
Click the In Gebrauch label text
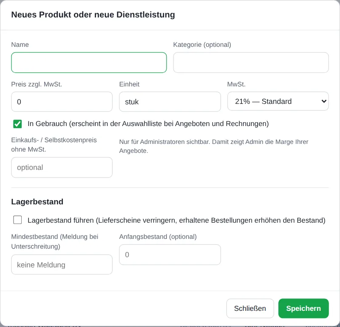pos(148,123)
